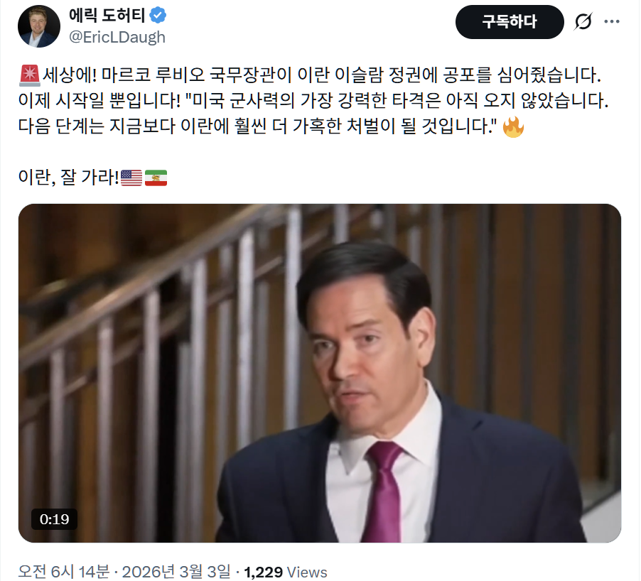
Task: Open Eric Daugherty's profile avatar
Action: 39,26
